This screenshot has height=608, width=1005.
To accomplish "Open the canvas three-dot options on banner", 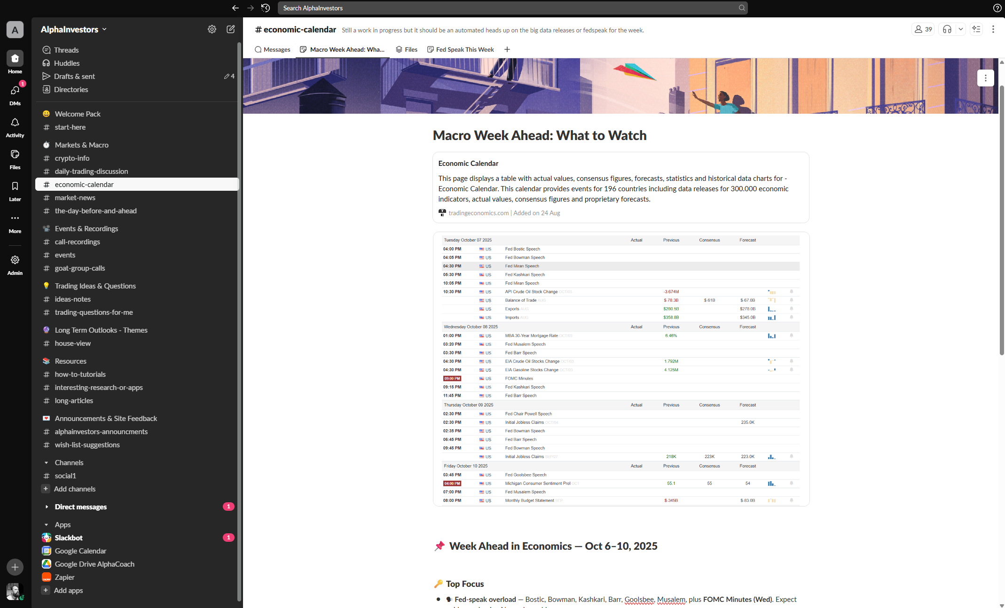I will [x=985, y=78].
